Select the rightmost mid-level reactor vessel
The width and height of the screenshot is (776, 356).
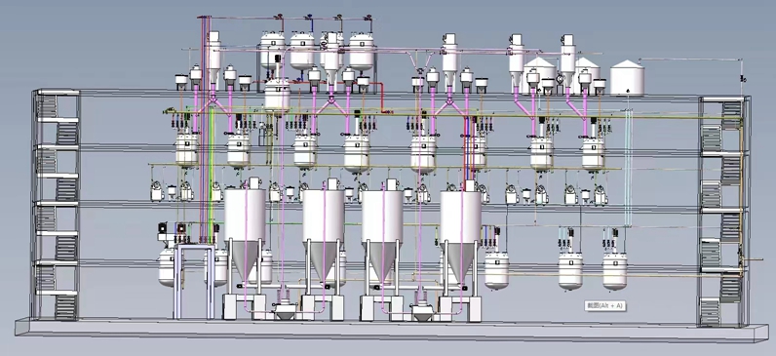pos(593,153)
